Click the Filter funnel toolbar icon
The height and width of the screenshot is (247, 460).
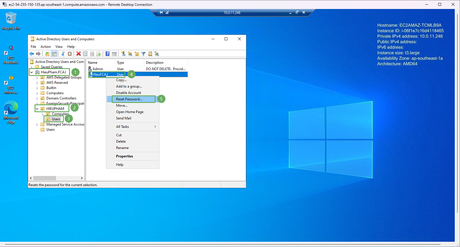(x=143, y=54)
